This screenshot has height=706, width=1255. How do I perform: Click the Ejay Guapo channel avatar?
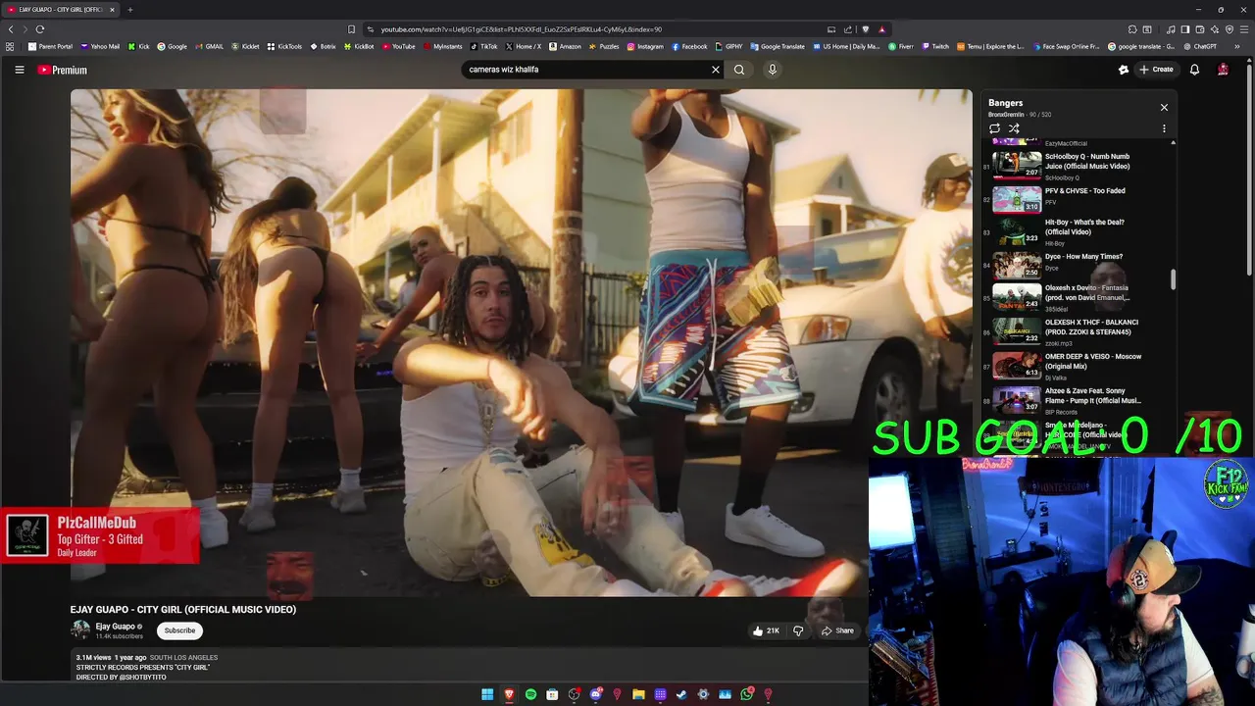click(x=80, y=630)
